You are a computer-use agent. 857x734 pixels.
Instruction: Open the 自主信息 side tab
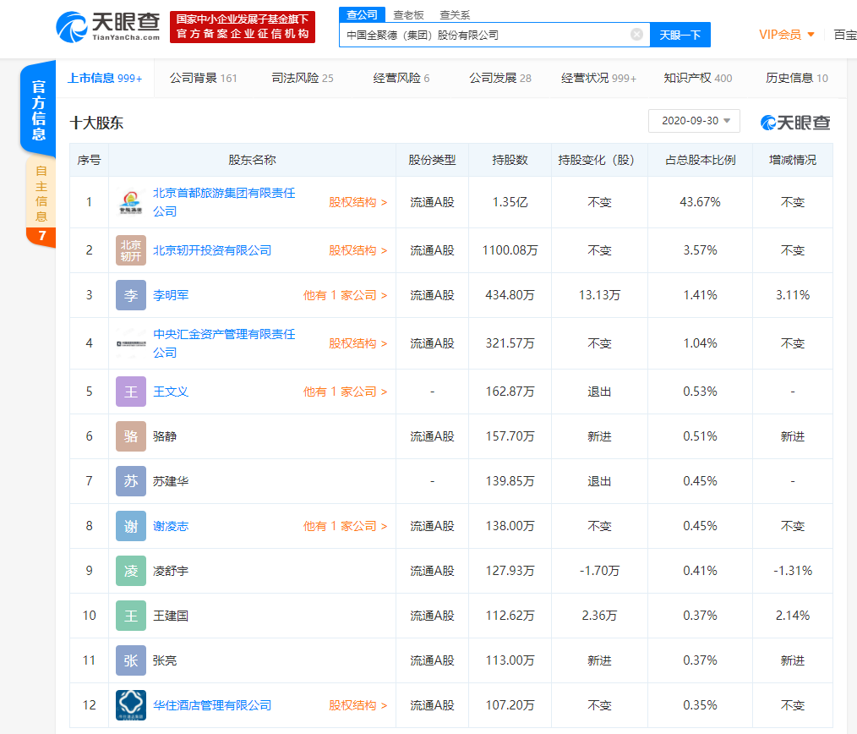[x=41, y=202]
